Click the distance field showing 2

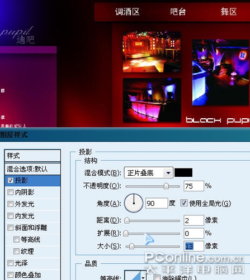click(194, 220)
